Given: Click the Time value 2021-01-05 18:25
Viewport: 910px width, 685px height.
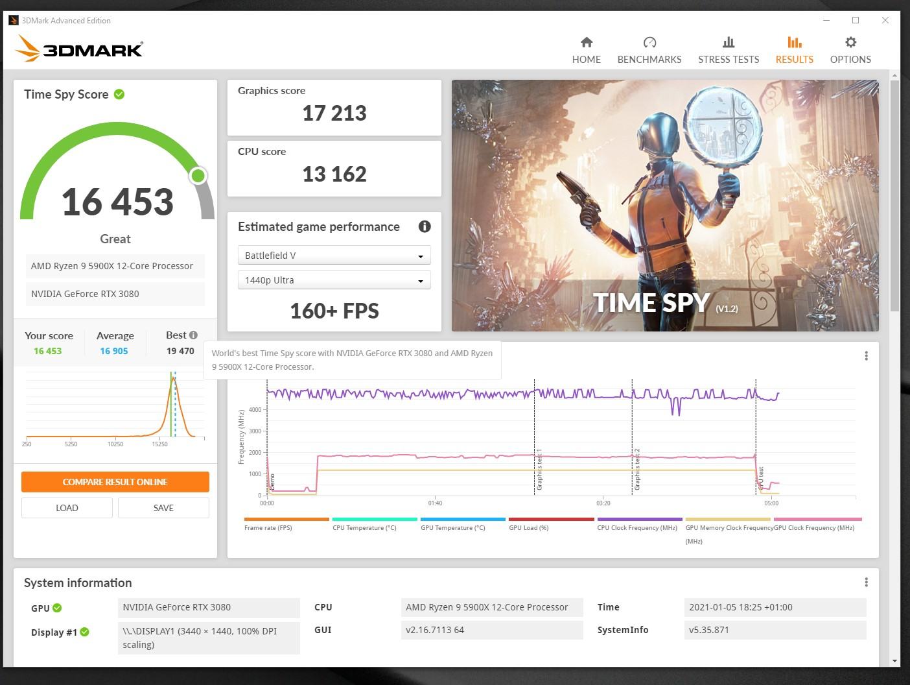Looking at the screenshot, I should click(775, 607).
